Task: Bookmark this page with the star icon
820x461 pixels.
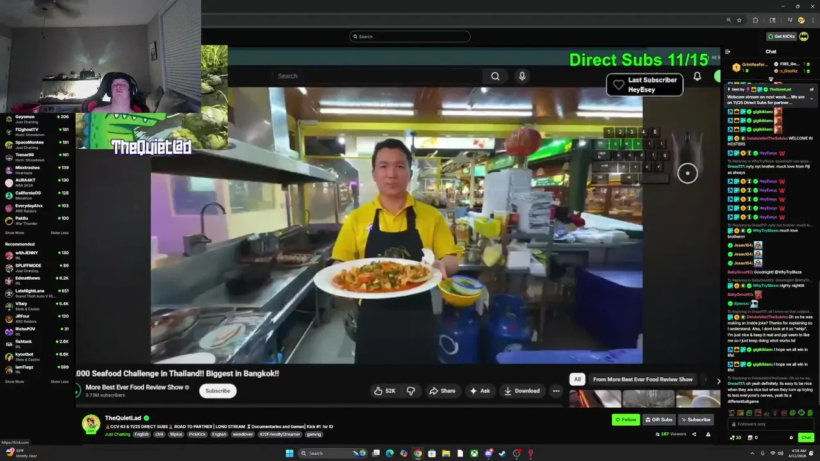Action: pyautogui.click(x=739, y=20)
